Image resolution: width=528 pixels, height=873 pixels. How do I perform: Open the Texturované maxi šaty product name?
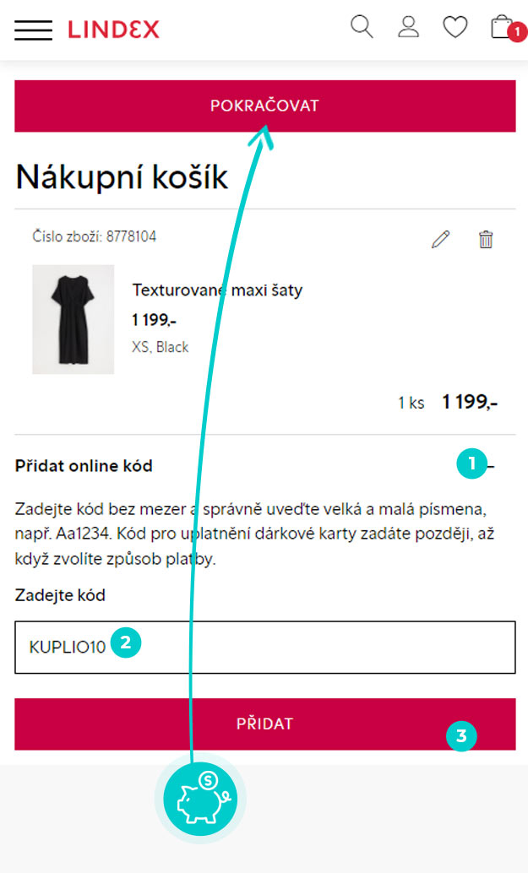pos(217,290)
